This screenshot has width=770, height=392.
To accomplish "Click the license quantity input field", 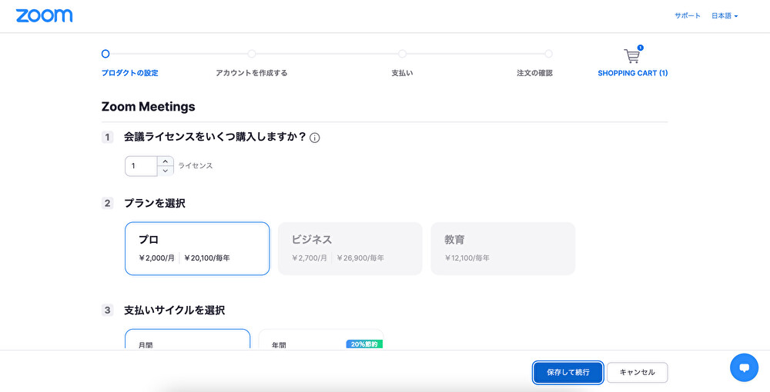I will [142, 166].
